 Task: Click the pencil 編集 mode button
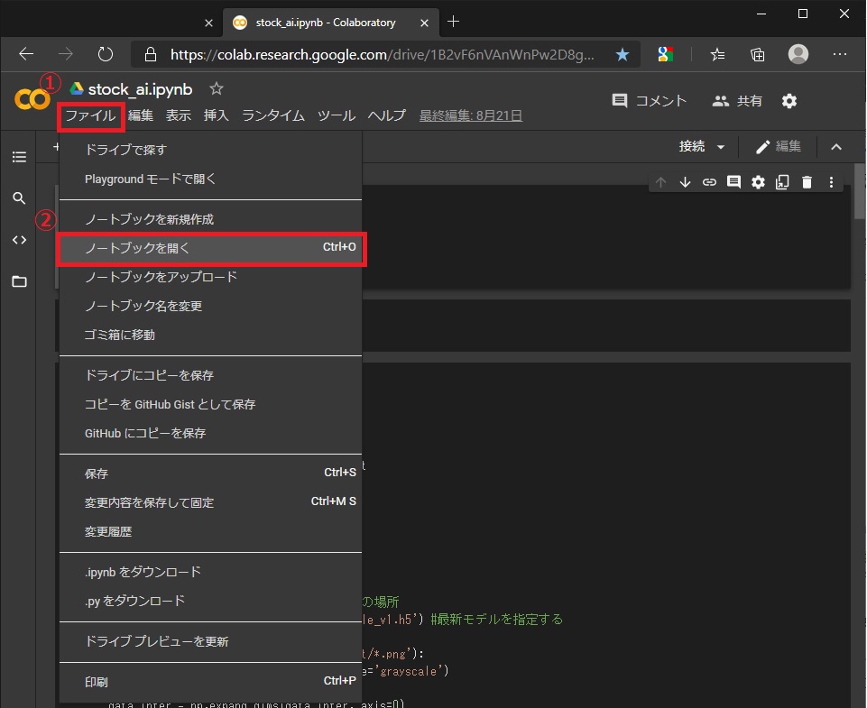[778, 146]
